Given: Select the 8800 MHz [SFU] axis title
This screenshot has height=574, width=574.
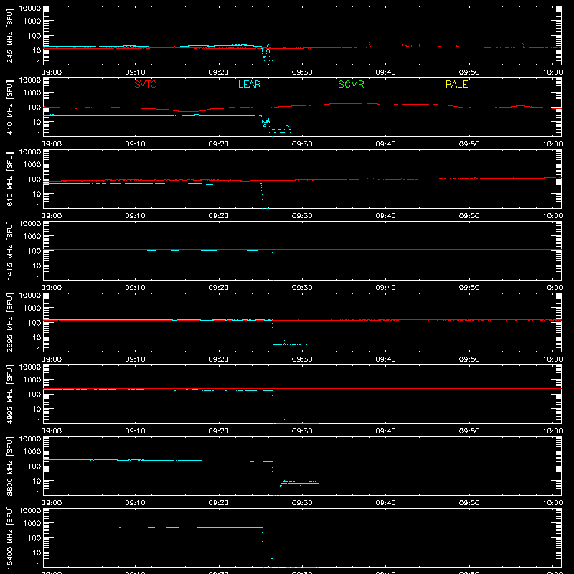Looking at the screenshot, I should 9,466.
